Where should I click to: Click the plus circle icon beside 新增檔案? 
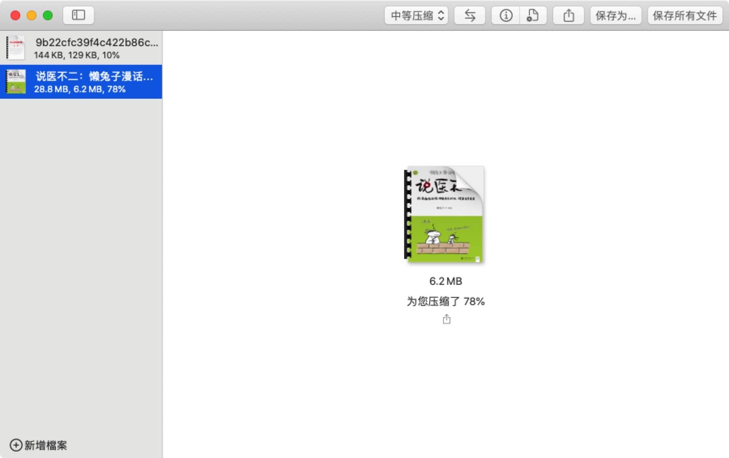[16, 445]
